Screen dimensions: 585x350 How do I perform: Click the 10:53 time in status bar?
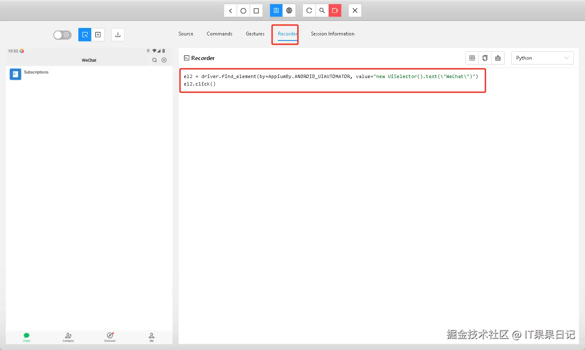[x=13, y=51]
